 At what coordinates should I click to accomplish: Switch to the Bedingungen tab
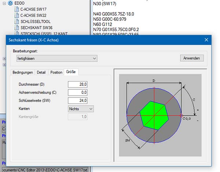[x=23, y=72]
